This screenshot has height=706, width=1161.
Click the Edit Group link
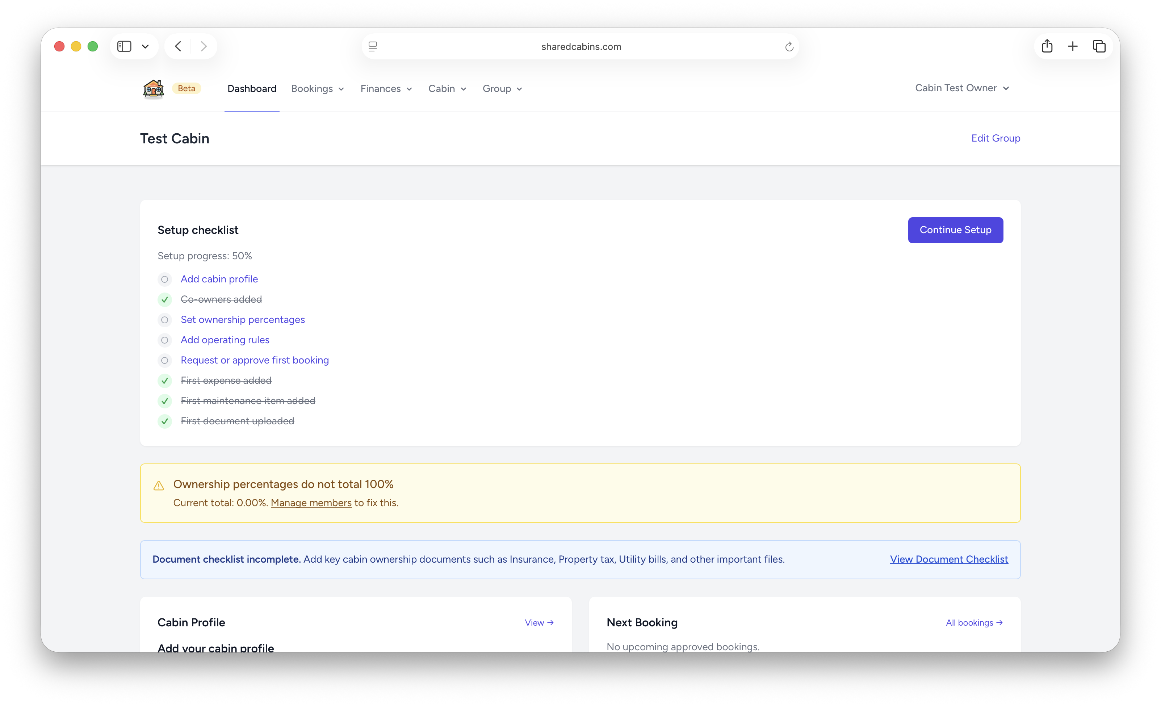click(996, 138)
